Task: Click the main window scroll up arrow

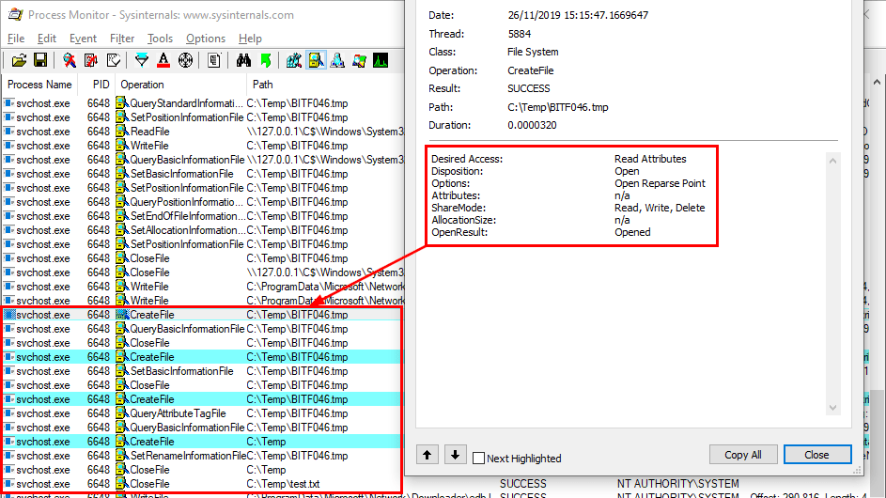Action: 877,83
